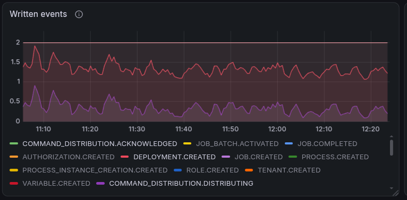Screen dimensions: 407x200
Task: Toggle AUTHORIZATION.CREATED legend series
Action: coord(69,157)
